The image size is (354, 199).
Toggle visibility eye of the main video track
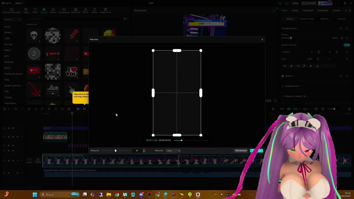[x=13, y=161]
